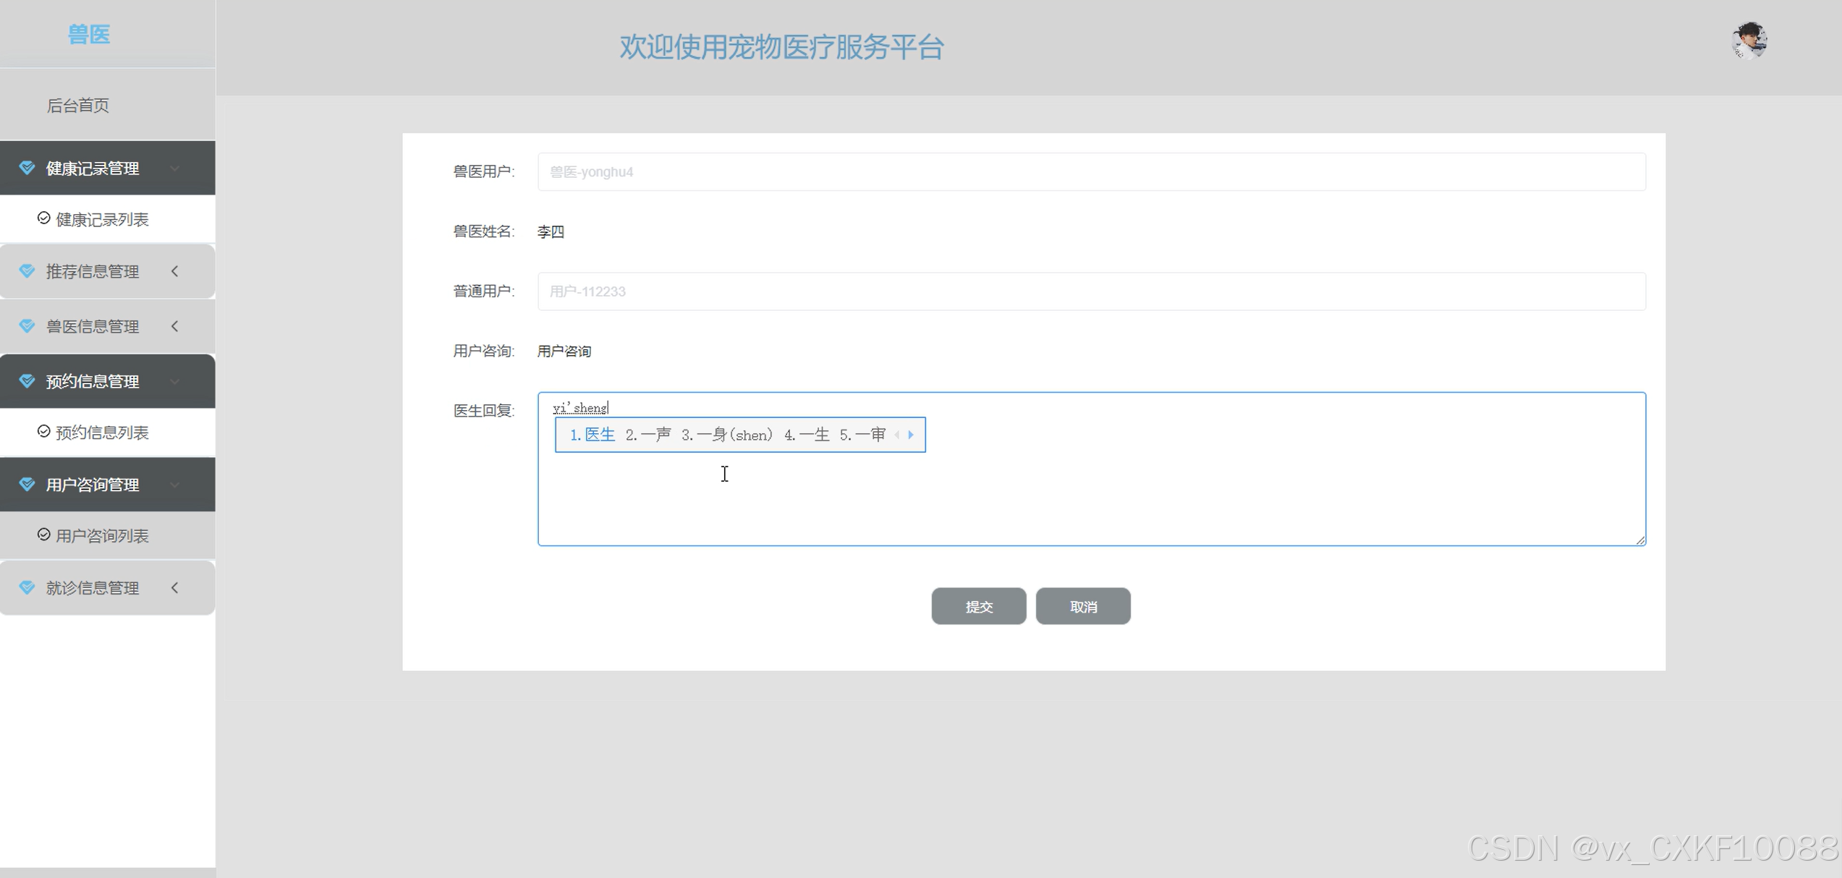Screen dimensions: 1842x878
Task: Open the 用户咨询列表 menu item
Action: click(x=102, y=536)
